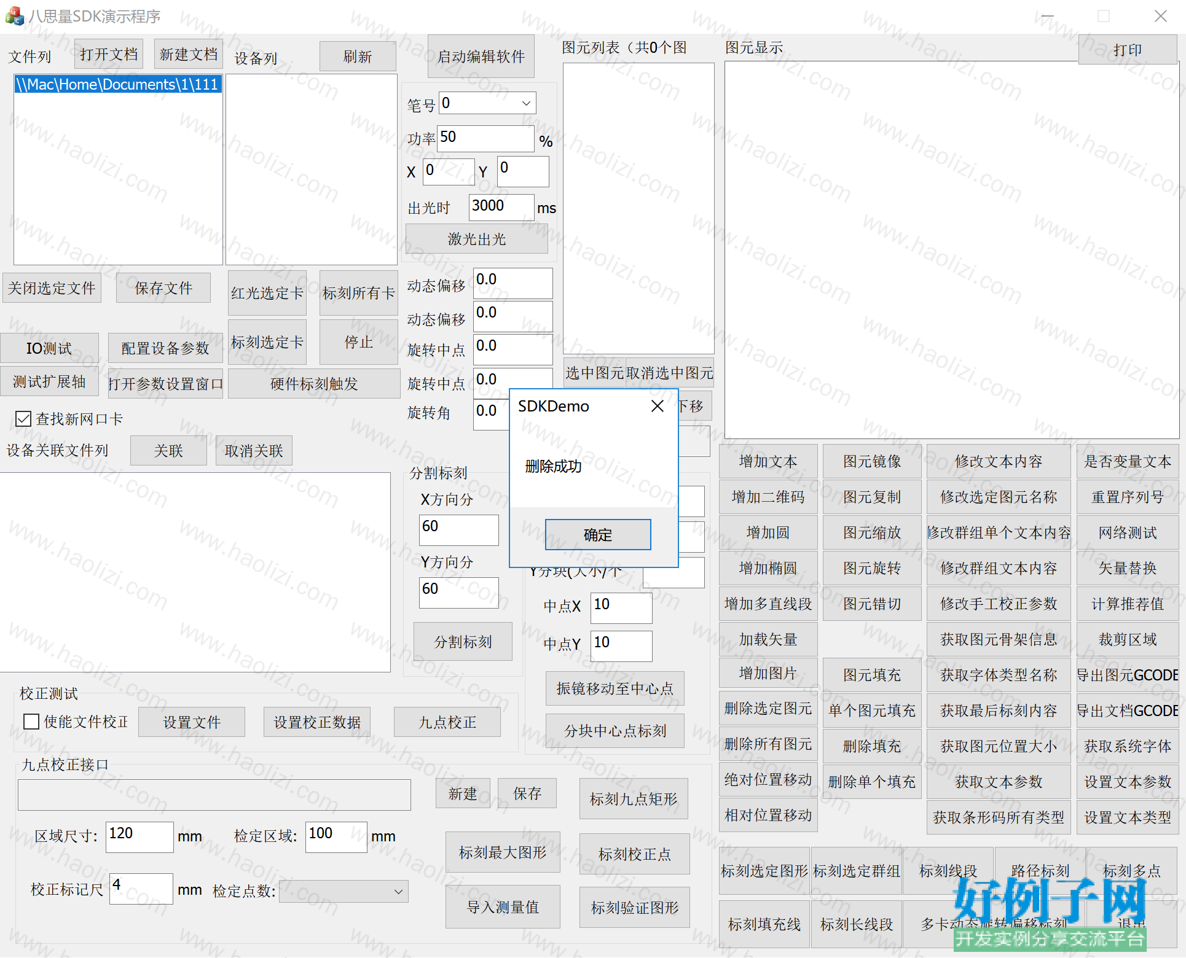The height and width of the screenshot is (958, 1186).
Task: Click 确定 in the SDKDemo dialog
Action: click(598, 535)
